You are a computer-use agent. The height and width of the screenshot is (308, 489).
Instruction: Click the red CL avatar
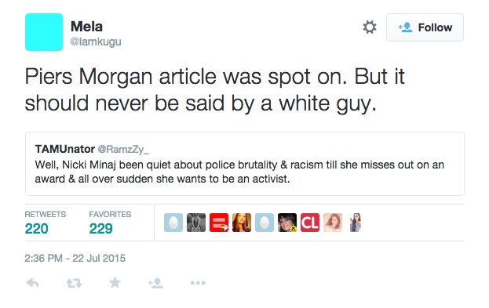pos(310,223)
